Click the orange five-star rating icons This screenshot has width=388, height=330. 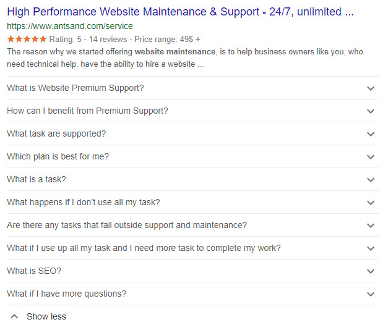click(27, 39)
